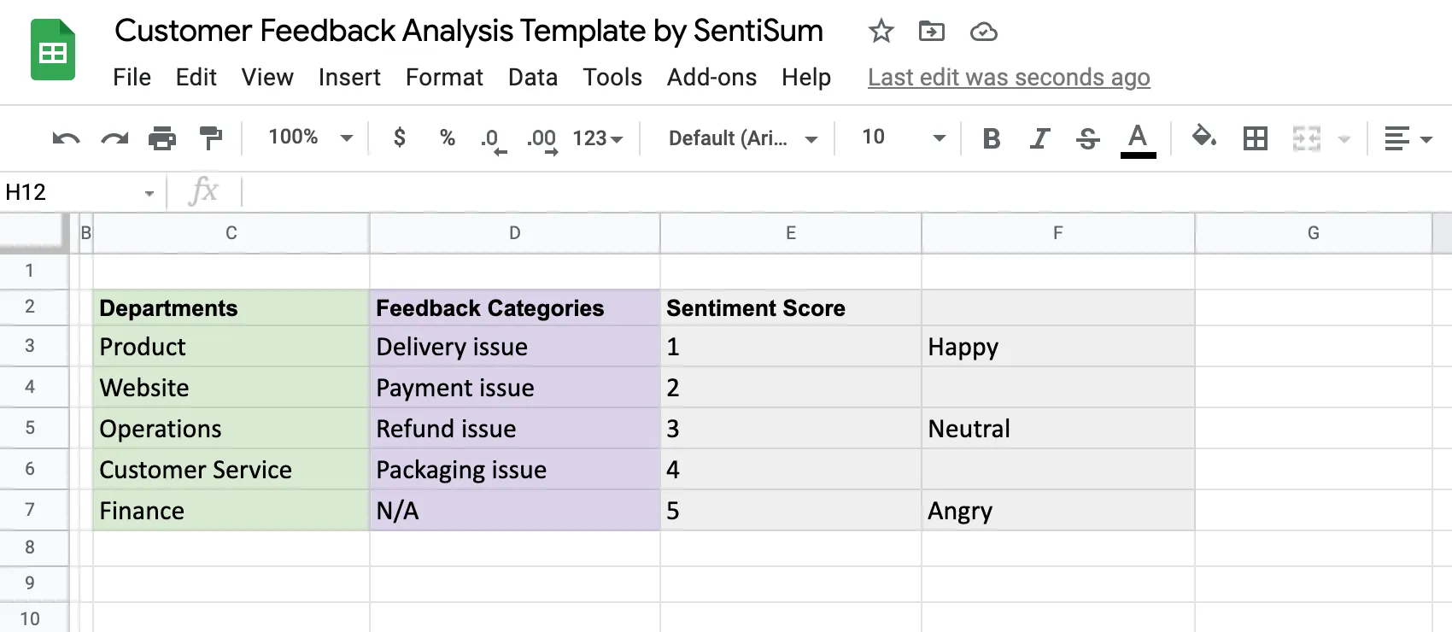This screenshot has height=632, width=1452.
Task: Expand the merge cells dropdown arrow
Action: (x=1344, y=139)
